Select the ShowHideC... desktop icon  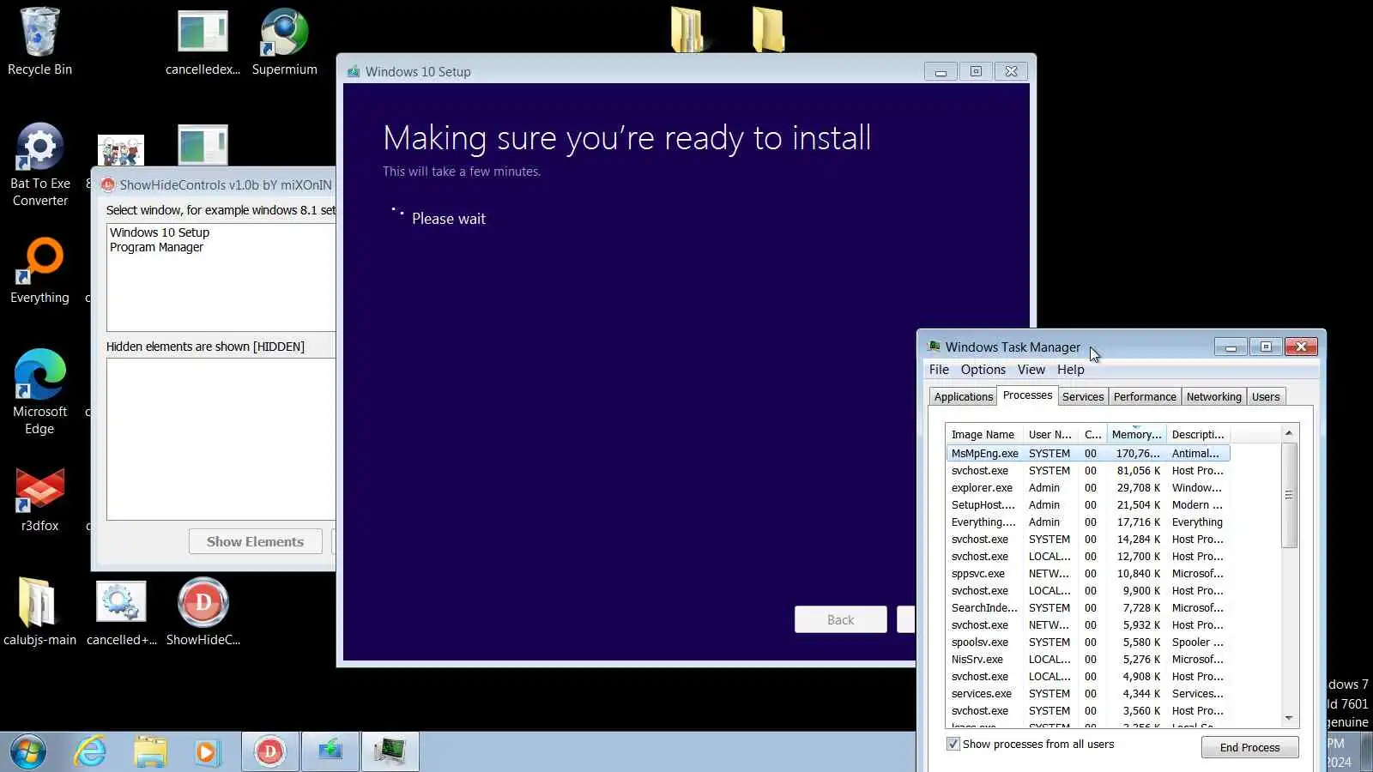point(203,612)
